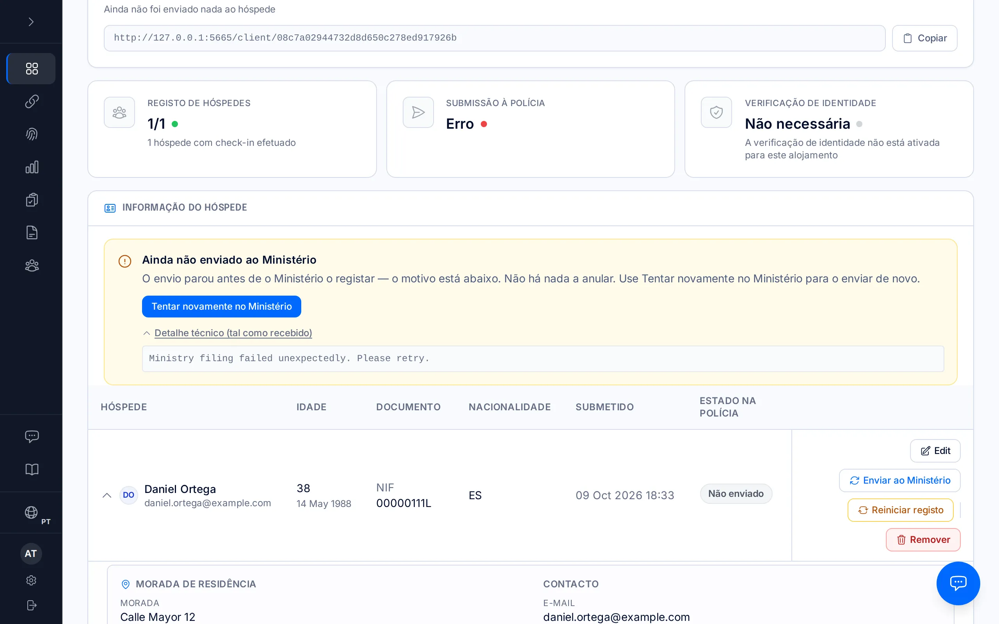The height and width of the screenshot is (624, 999).
Task: Click the Ministry filing failed error text
Action: (x=289, y=358)
